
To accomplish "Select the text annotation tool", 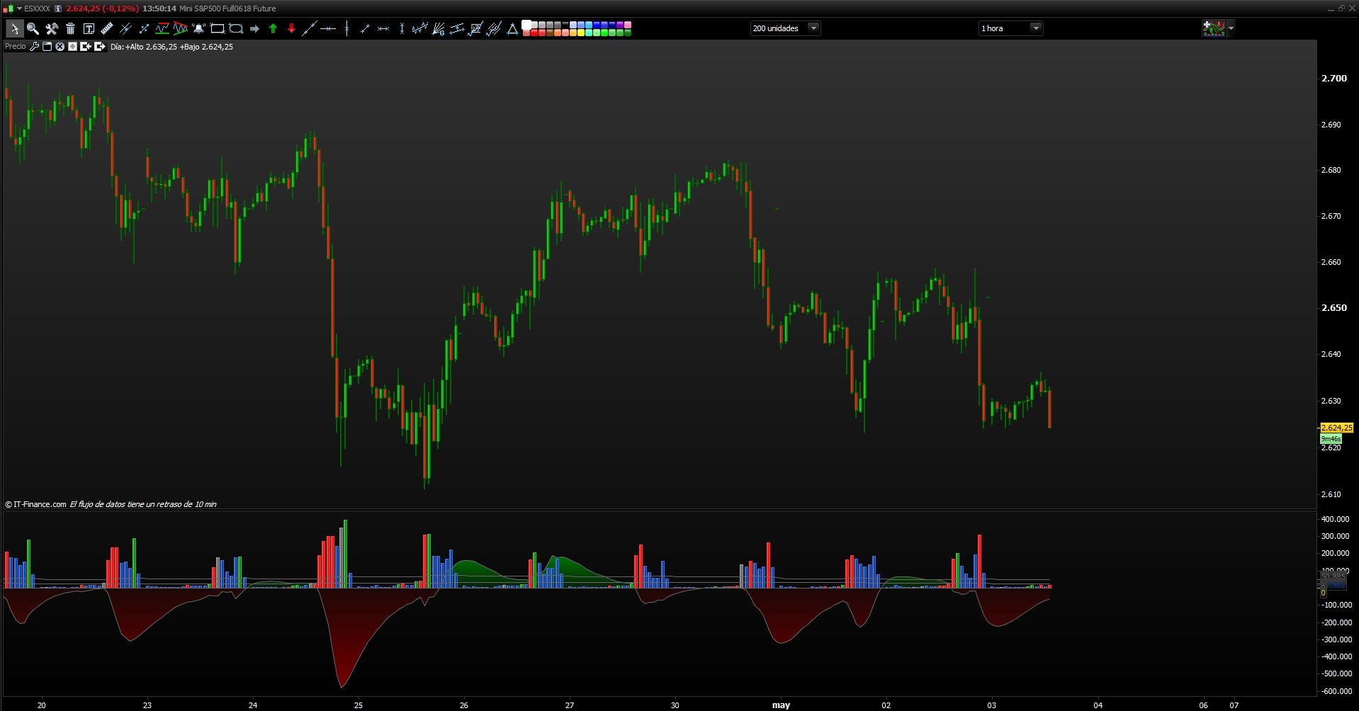I will click(x=89, y=28).
